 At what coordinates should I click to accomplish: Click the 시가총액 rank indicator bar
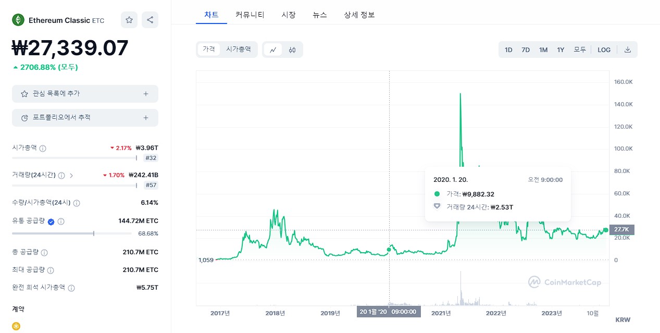point(74,158)
